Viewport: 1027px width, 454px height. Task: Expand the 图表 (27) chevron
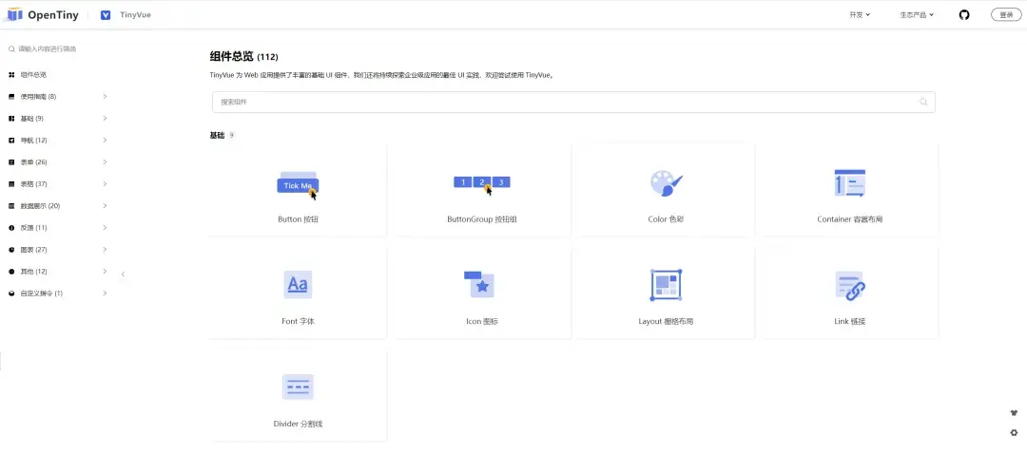pos(105,250)
